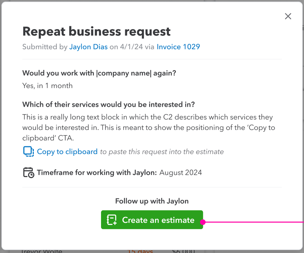304x253 pixels.
Task: Close the Repeat business request dialog
Action: (x=288, y=16)
